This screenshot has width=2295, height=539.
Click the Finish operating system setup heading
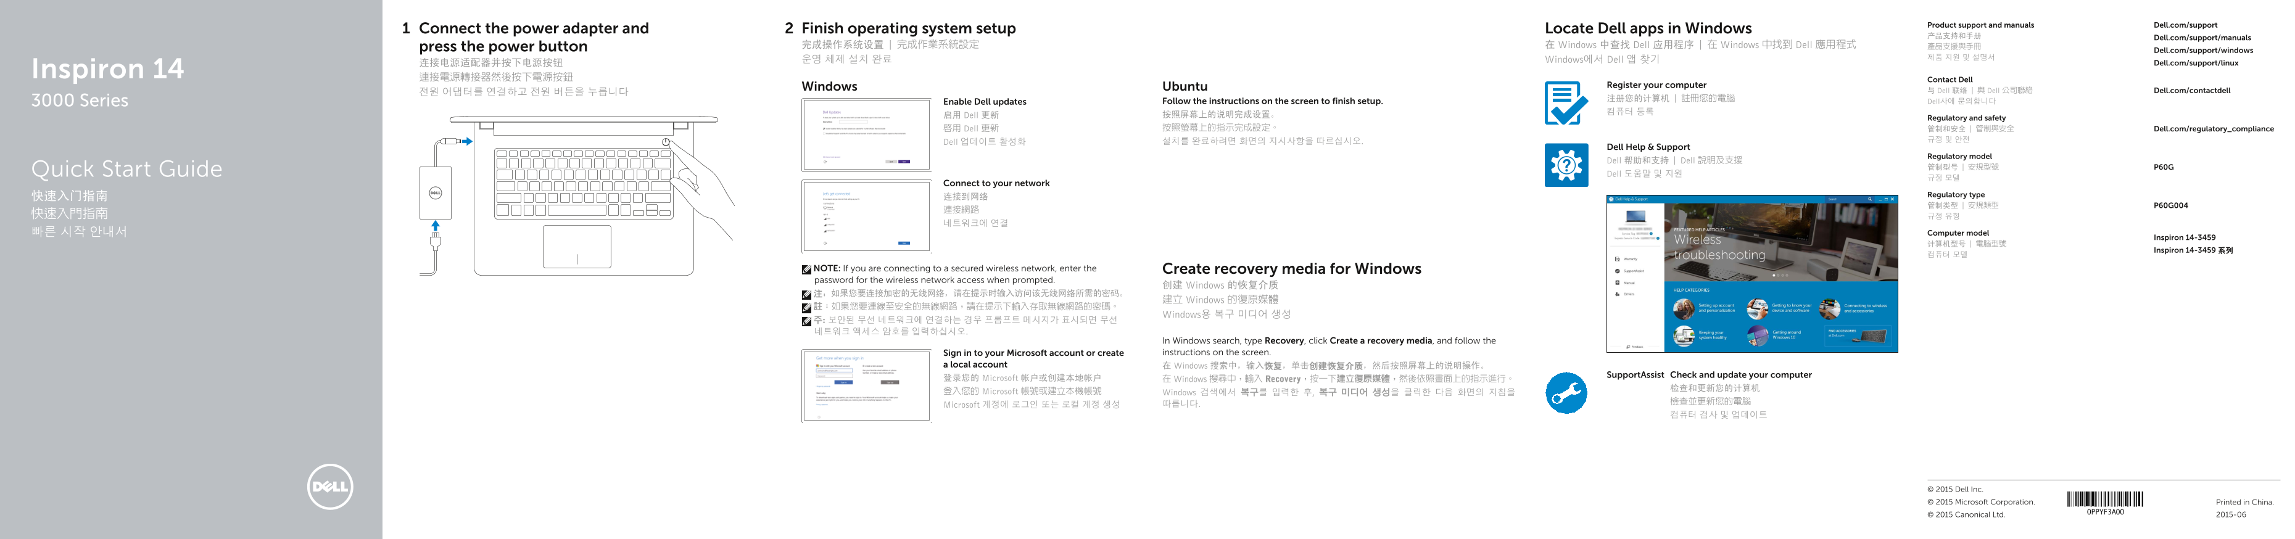908,28
